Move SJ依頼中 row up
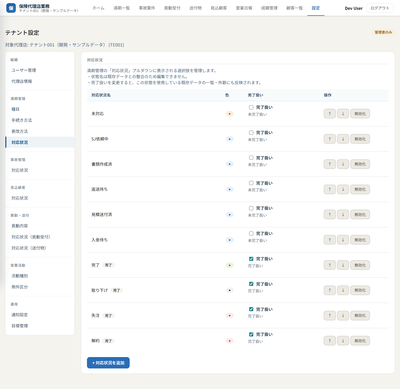This screenshot has height=389, width=400. point(330,139)
